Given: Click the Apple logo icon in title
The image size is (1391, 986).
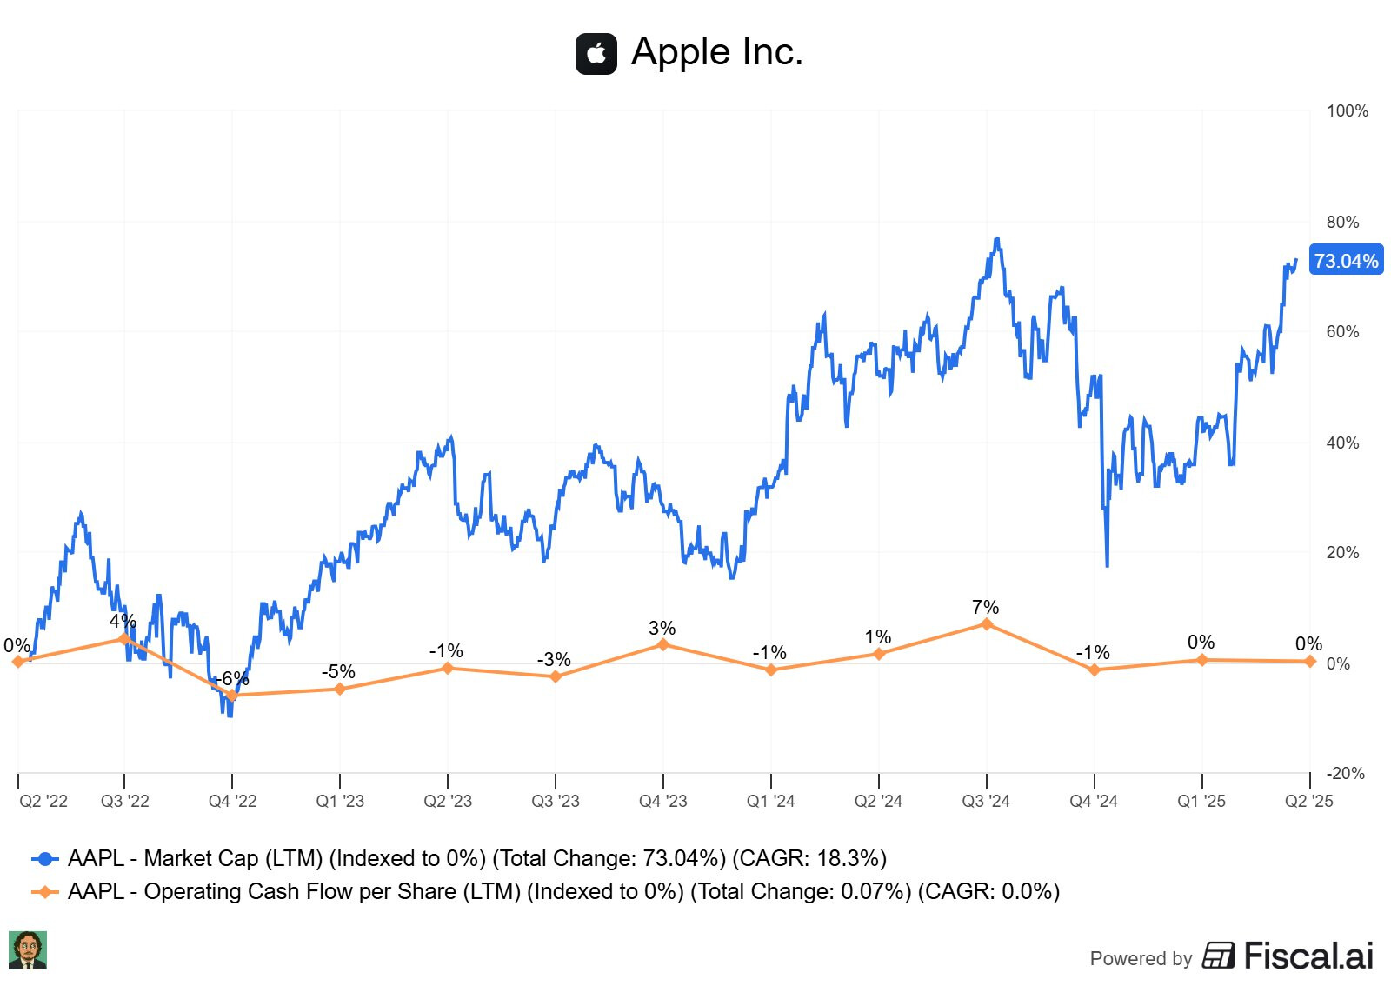Looking at the screenshot, I should click(x=596, y=54).
